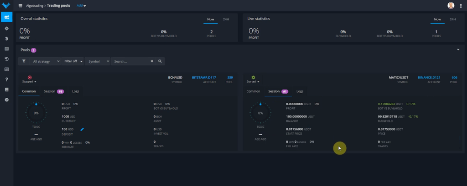Open the history icon in the sidebar

tap(6, 59)
